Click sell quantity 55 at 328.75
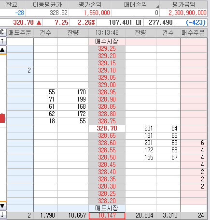 (x=73, y=121)
